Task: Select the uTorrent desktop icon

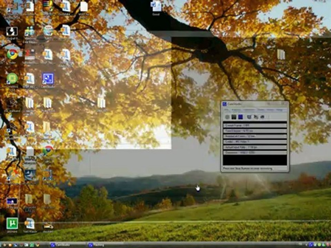Action: point(12,225)
